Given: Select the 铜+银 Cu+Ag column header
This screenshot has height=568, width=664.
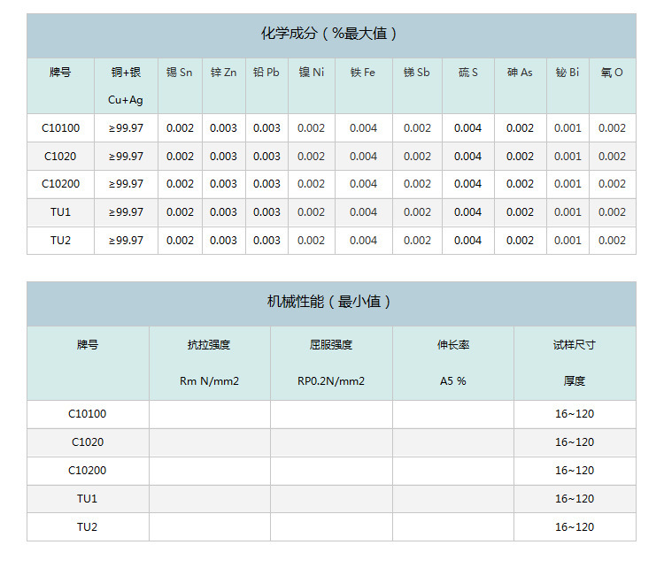Looking at the screenshot, I should pyautogui.click(x=126, y=86).
